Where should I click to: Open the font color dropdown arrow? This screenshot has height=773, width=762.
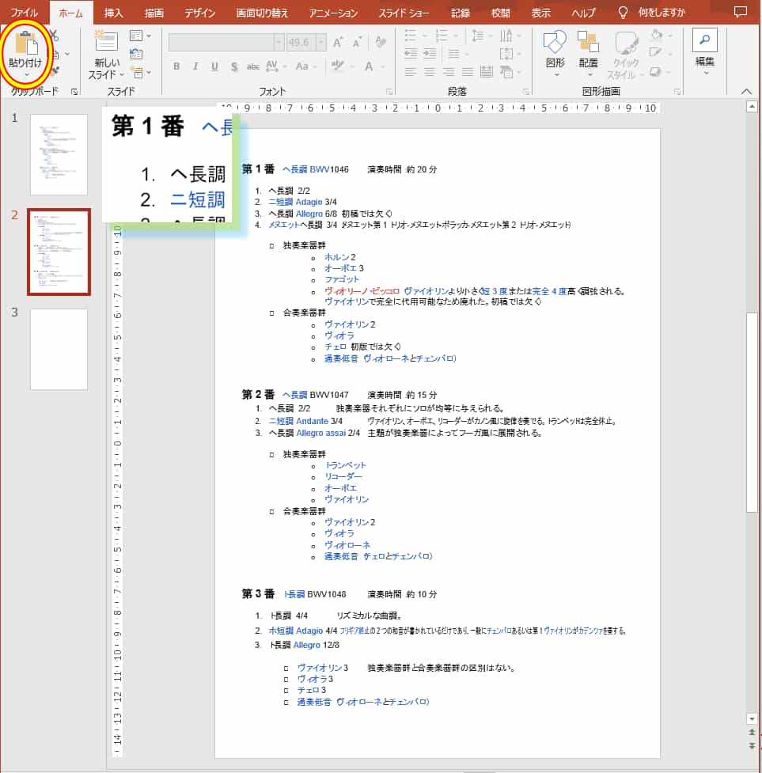tap(383, 65)
